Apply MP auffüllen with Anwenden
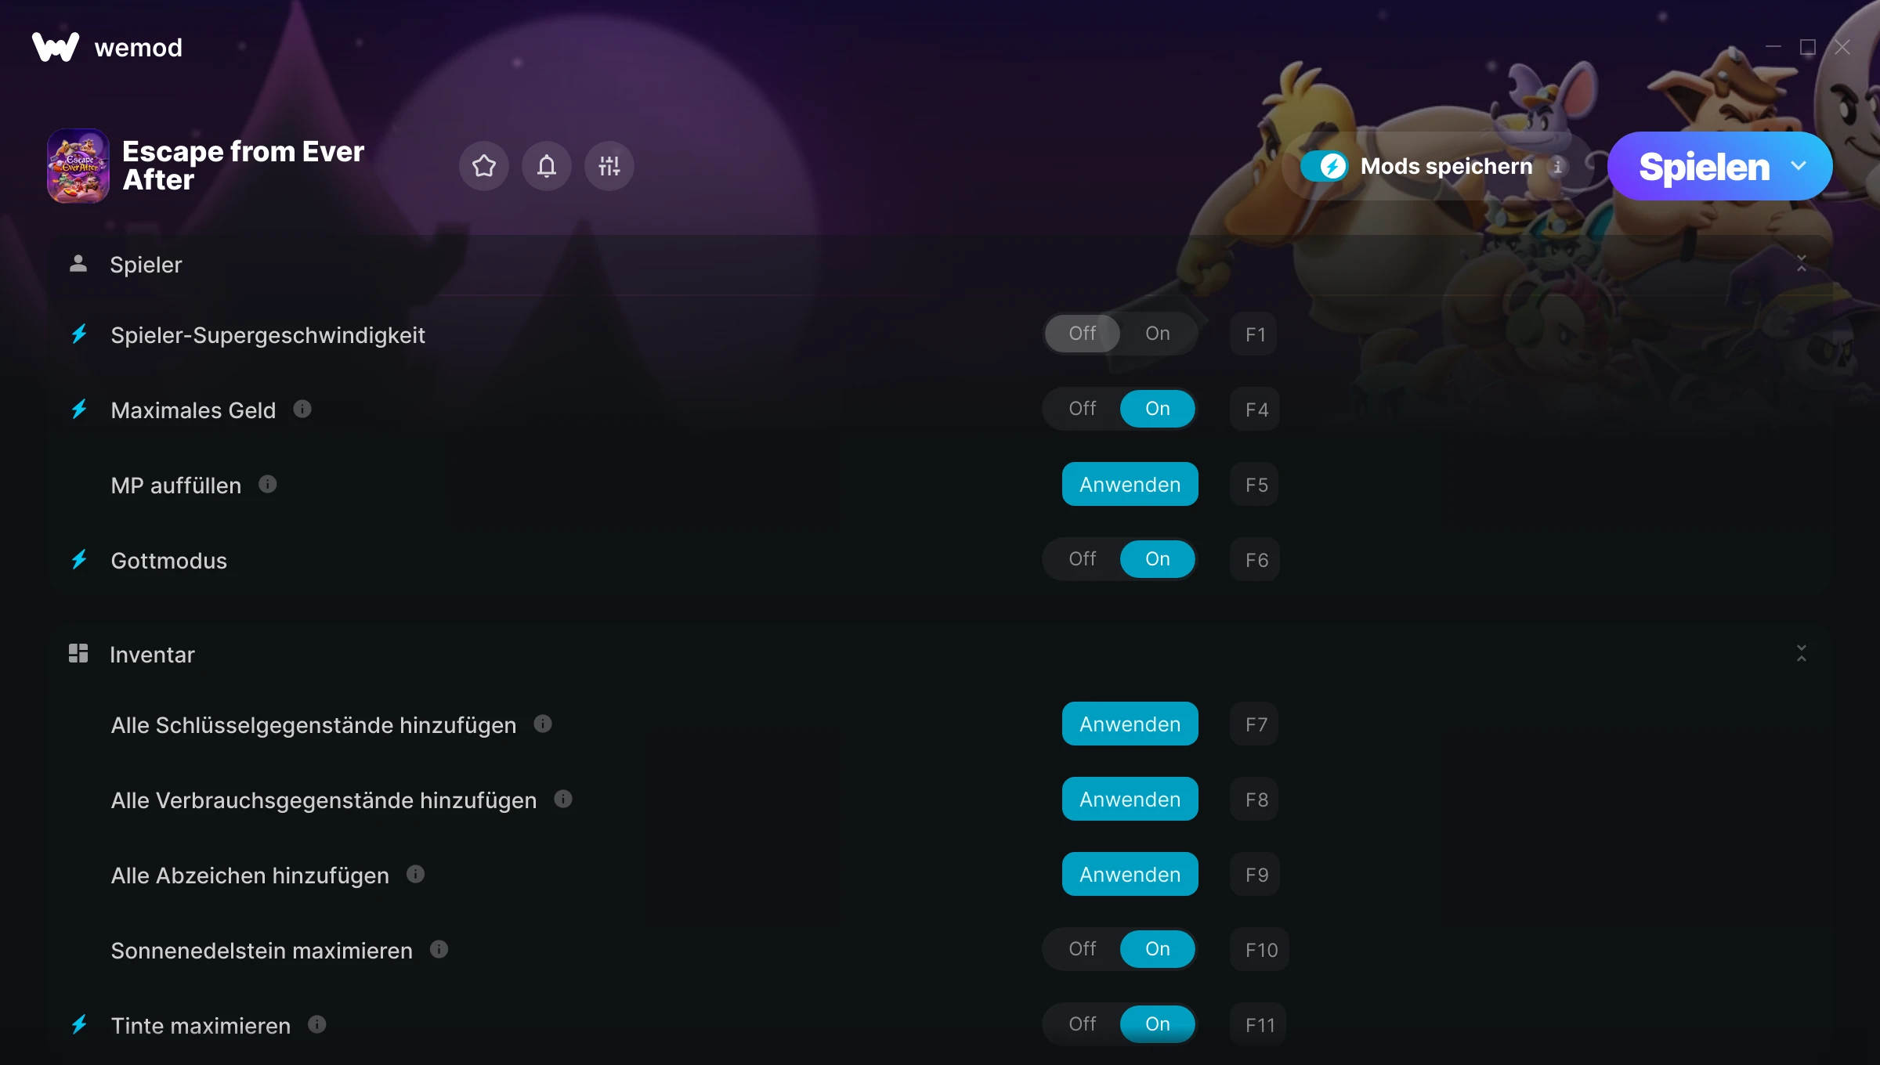This screenshot has width=1880, height=1065. tap(1130, 484)
